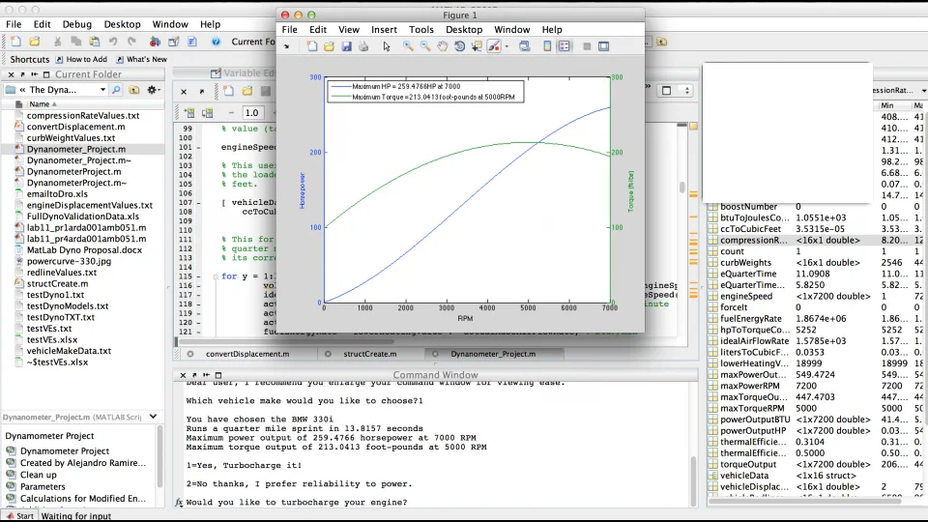
Task: Click the 1.0 cell increment input field
Action: point(251,112)
